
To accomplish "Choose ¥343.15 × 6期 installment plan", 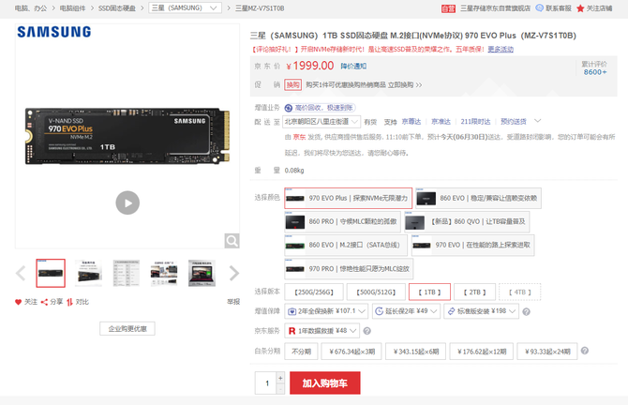I will (x=418, y=352).
